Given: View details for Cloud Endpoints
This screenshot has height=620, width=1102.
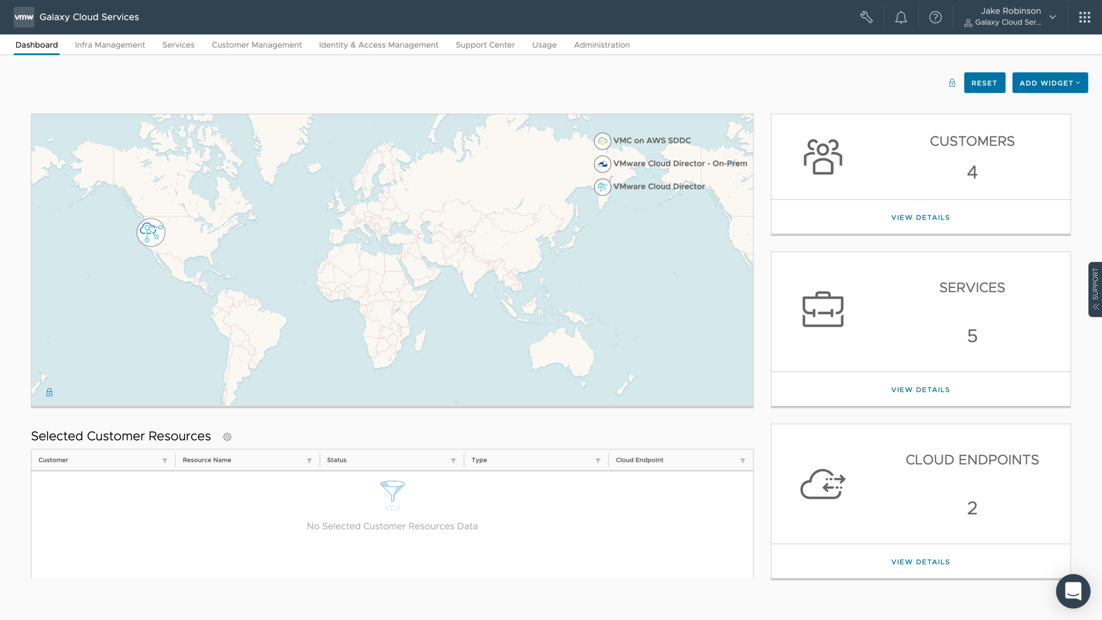Looking at the screenshot, I should tap(920, 561).
